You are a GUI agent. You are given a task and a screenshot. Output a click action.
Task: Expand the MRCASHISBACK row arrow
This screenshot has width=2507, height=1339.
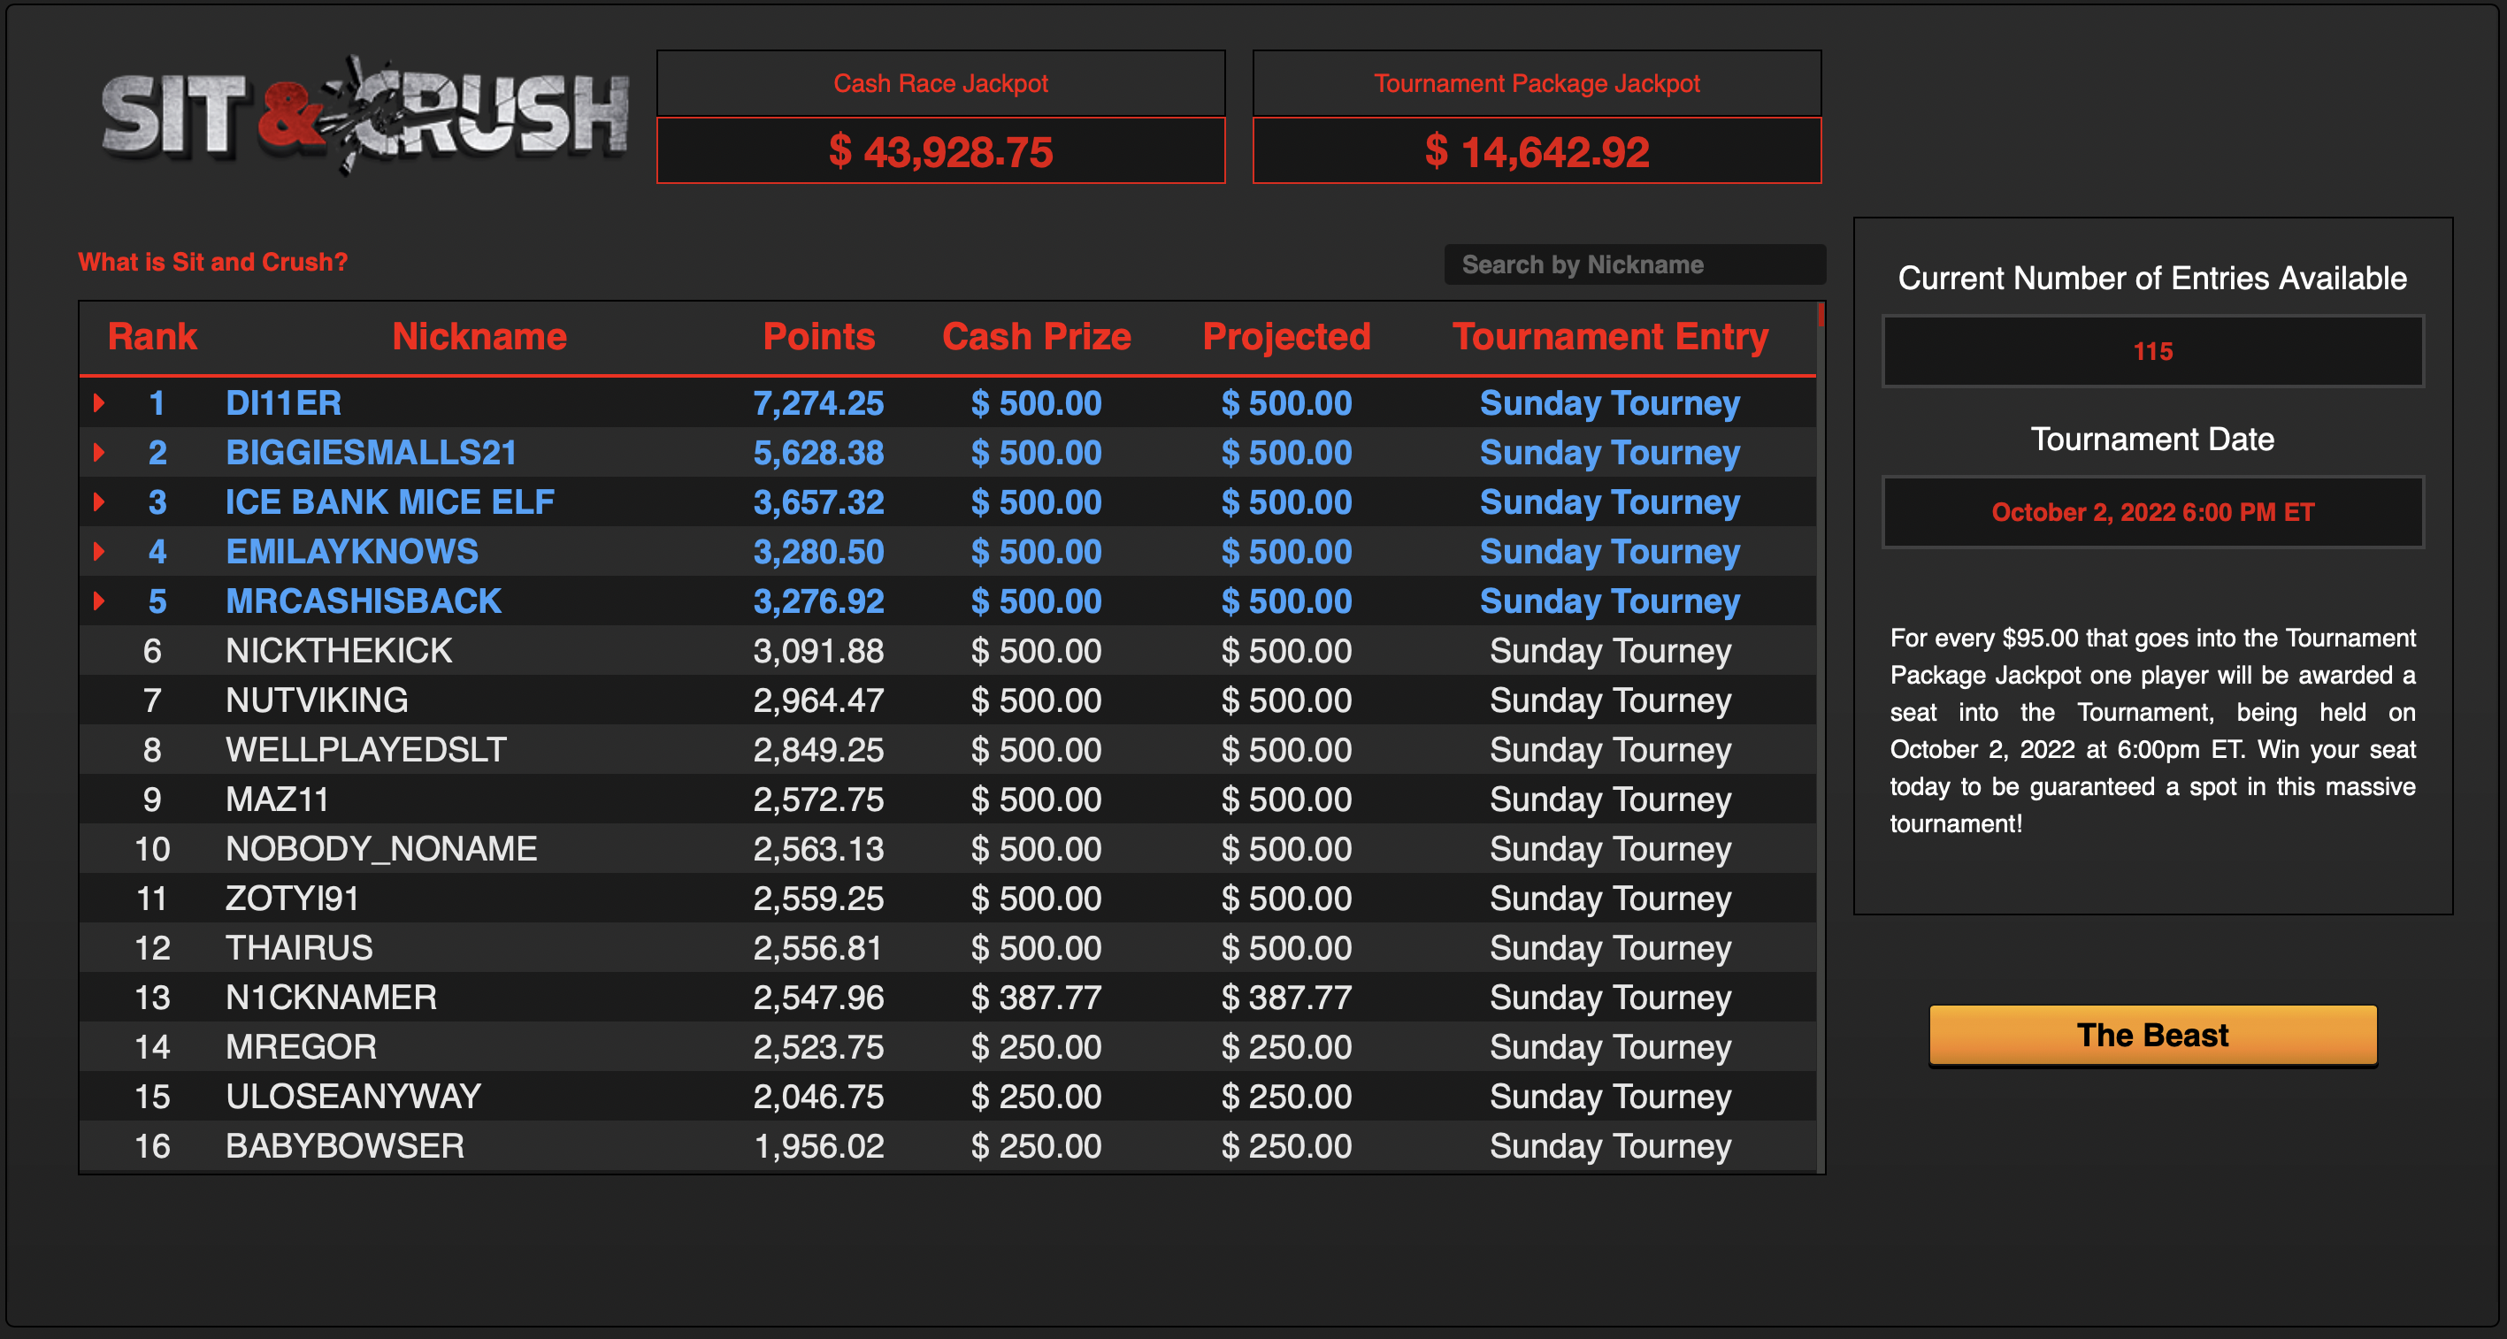coord(98,601)
